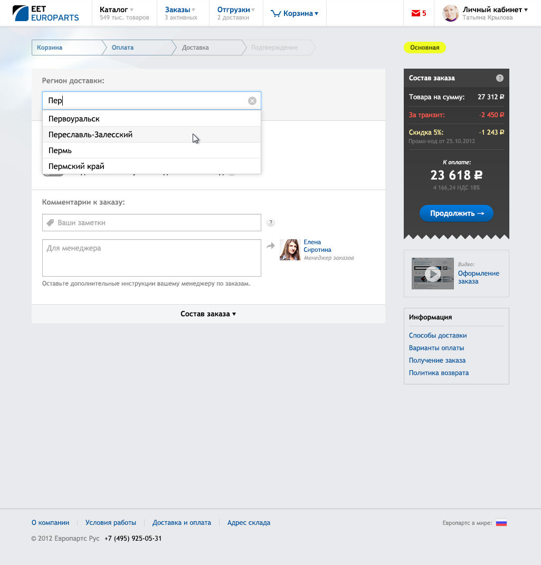The image size is (541, 565).
Task: Clear the delivery region search field
Action: 252,101
